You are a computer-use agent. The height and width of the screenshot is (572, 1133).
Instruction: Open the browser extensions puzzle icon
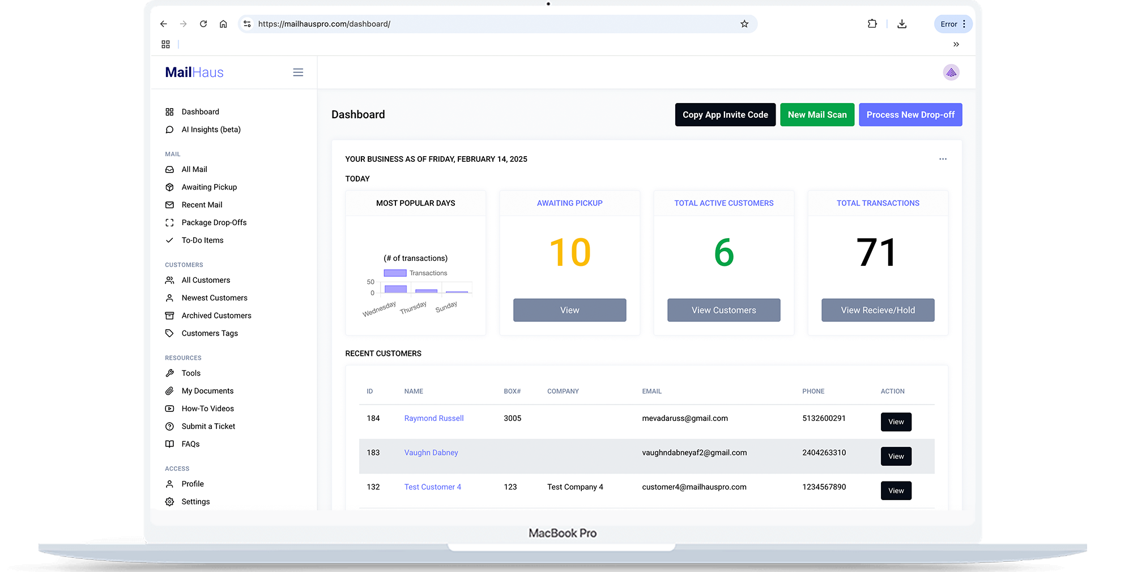[x=872, y=24]
